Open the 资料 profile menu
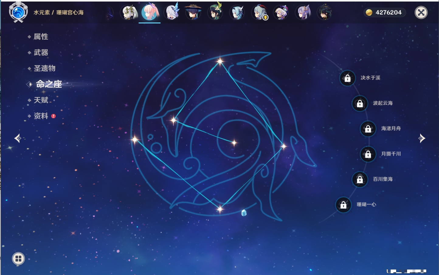The height and width of the screenshot is (275, 439). click(x=41, y=116)
